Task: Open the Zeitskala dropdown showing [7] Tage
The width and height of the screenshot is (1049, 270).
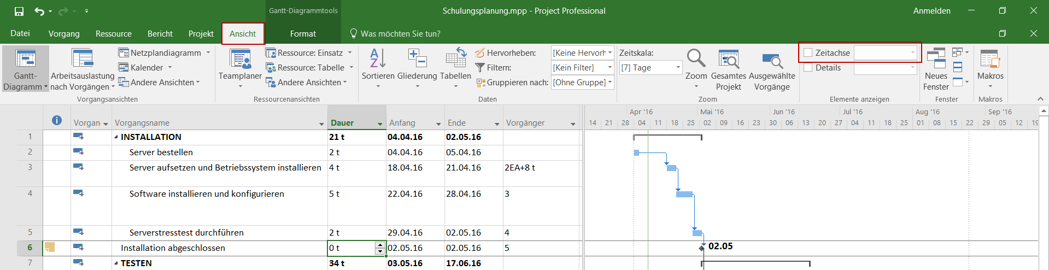Action: pyautogui.click(x=678, y=68)
